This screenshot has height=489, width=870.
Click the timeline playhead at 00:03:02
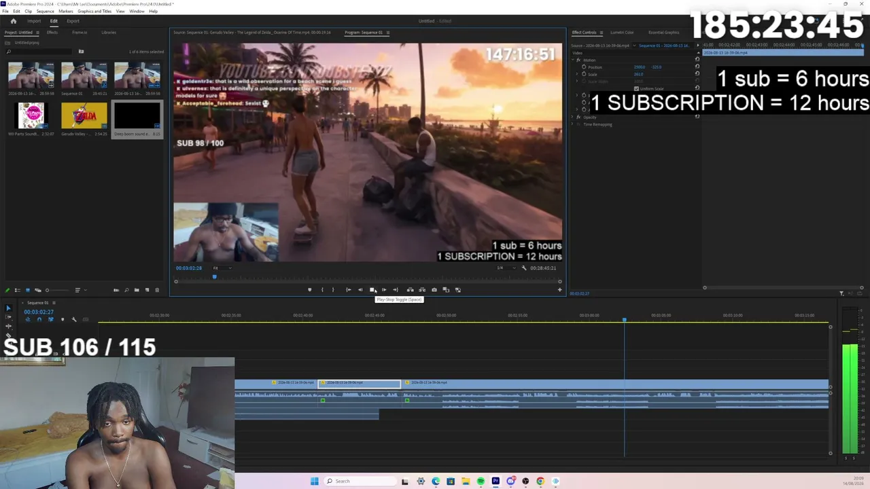point(624,319)
